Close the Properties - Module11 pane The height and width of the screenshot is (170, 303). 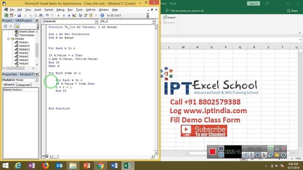37,74
